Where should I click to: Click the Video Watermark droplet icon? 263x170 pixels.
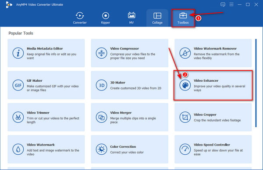coord(18,149)
